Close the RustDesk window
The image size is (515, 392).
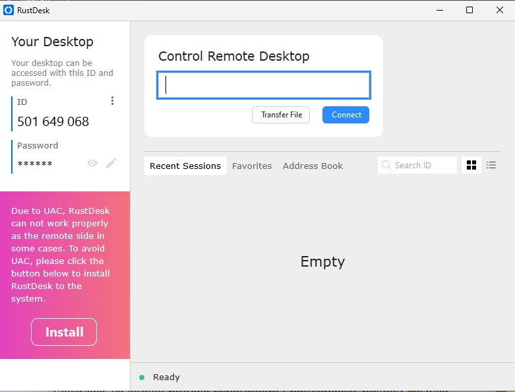tap(500, 10)
